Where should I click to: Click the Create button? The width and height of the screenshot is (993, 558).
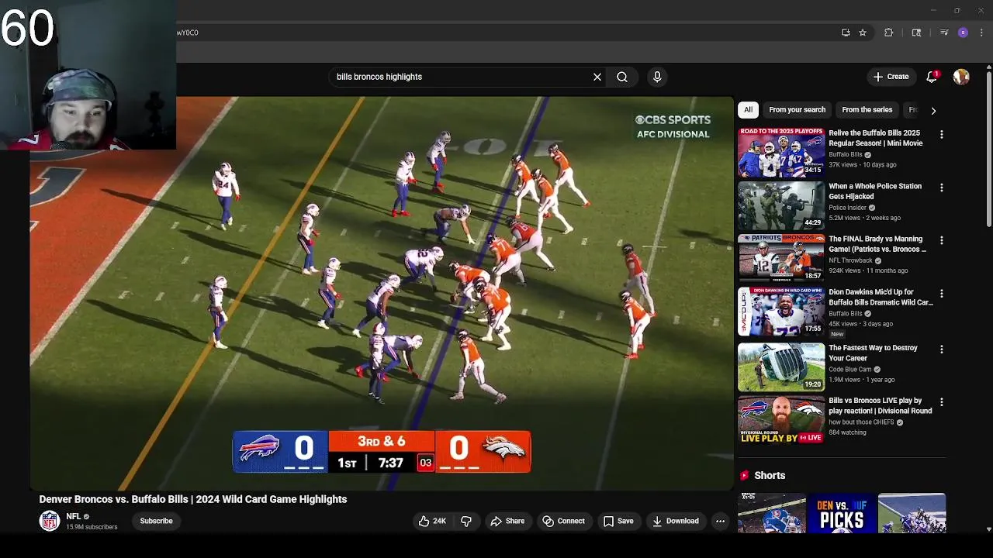click(x=891, y=77)
